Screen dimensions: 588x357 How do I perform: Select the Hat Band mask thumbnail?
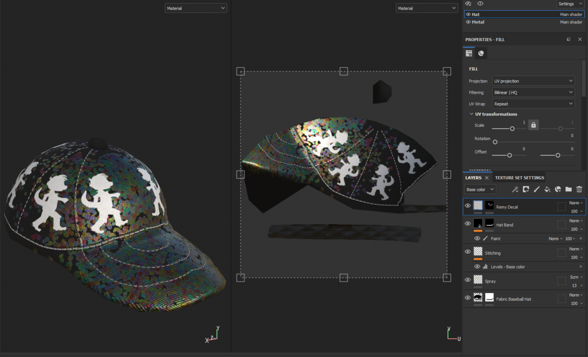click(489, 223)
